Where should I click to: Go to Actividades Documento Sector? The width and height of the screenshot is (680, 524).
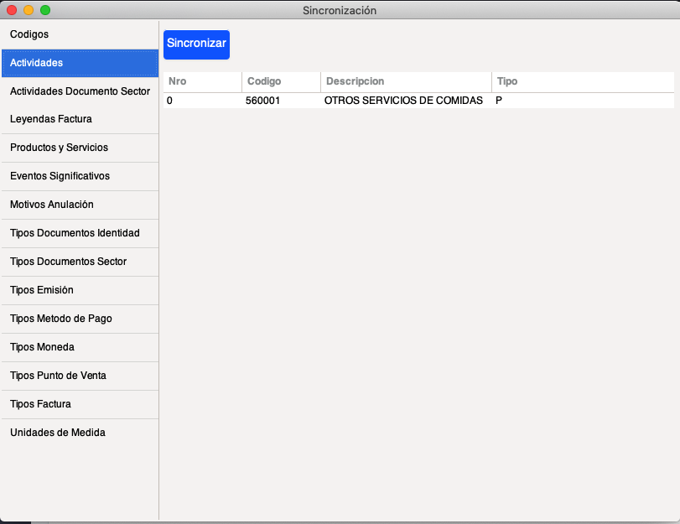coord(80,91)
